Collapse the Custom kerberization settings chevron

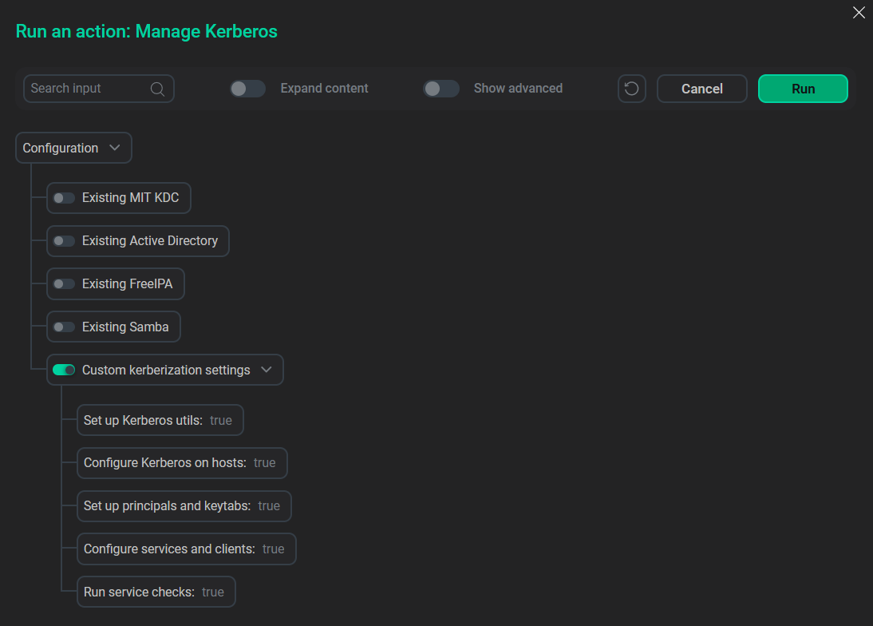[x=267, y=370]
